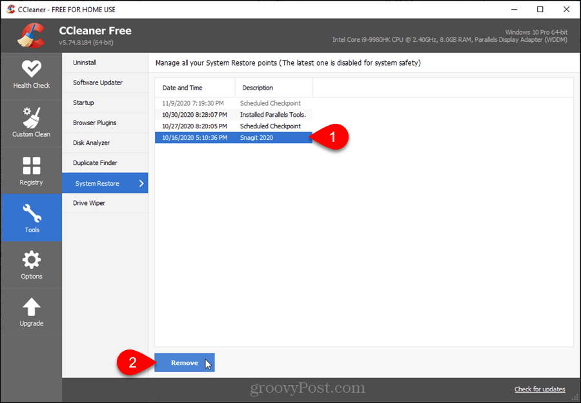Maximize the CCleaner window
This screenshot has width=581, height=403.
540,10
